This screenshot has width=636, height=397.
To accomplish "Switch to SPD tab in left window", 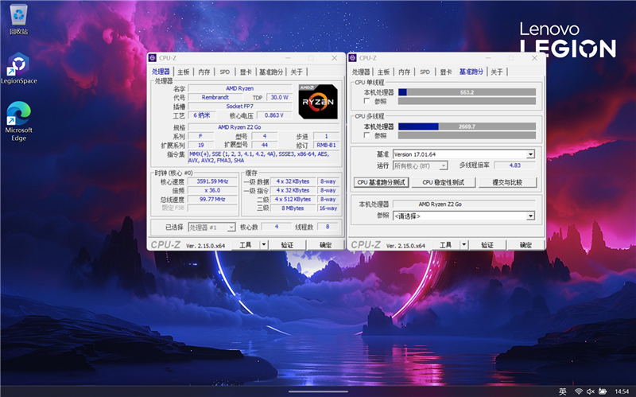I will tap(225, 72).
